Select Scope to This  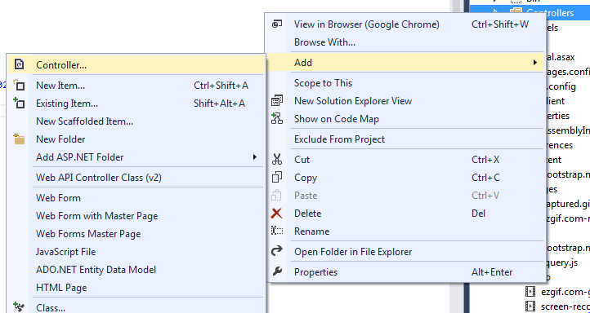coord(405,83)
